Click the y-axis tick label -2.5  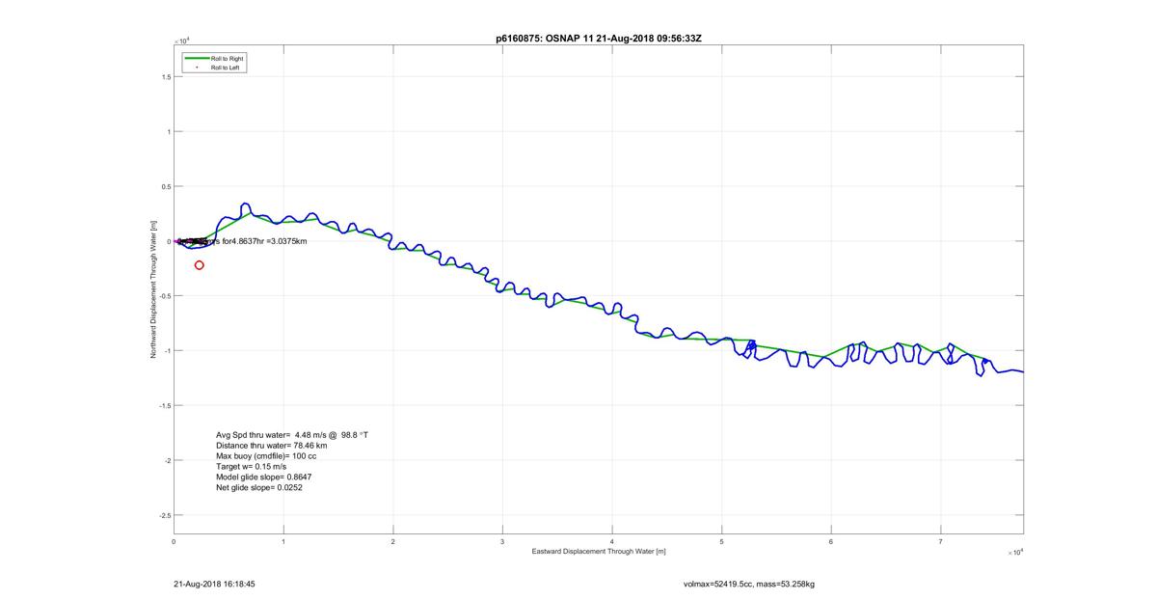coord(165,515)
